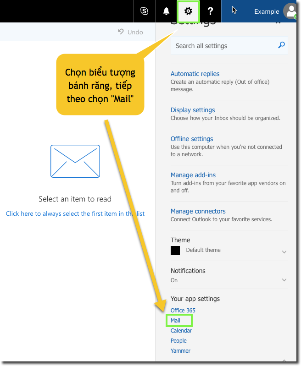The width and height of the screenshot is (301, 366).
Task: Click the envelope icon in reading pane
Action: point(75,161)
